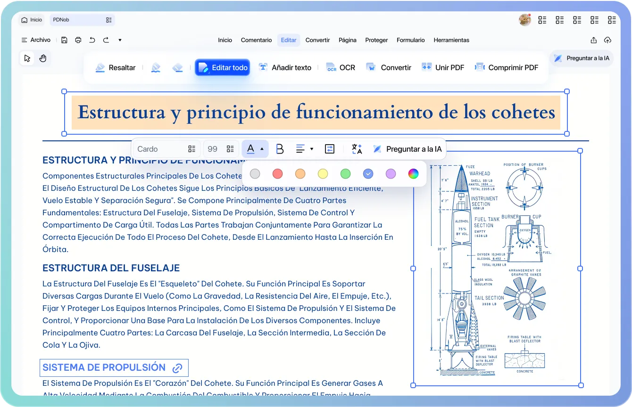Open the rainbow custom color picker
632x407 pixels.
(413, 174)
